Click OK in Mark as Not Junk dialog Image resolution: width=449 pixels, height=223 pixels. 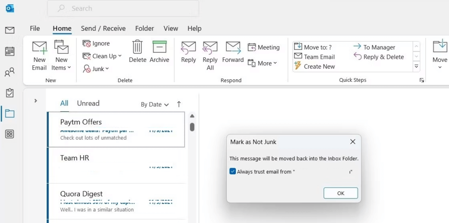click(341, 193)
